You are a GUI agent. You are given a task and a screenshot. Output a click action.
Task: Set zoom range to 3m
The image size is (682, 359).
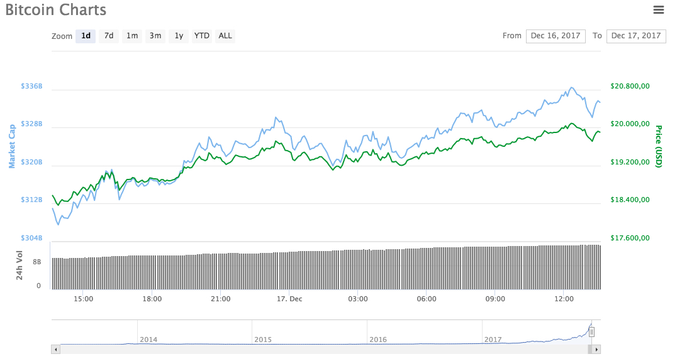click(x=155, y=36)
